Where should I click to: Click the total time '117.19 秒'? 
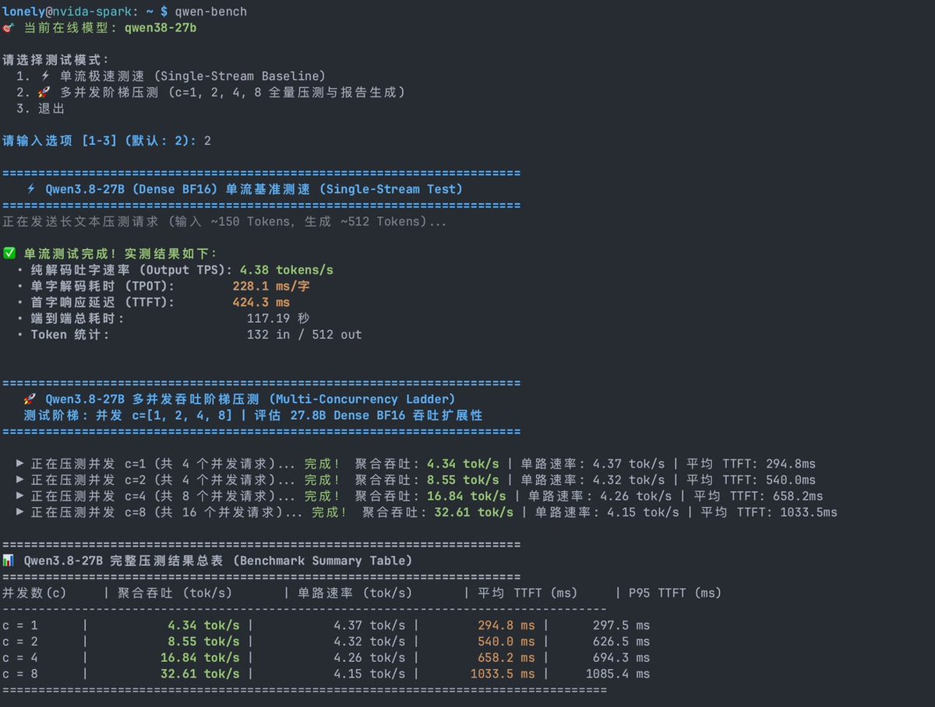click(x=278, y=318)
